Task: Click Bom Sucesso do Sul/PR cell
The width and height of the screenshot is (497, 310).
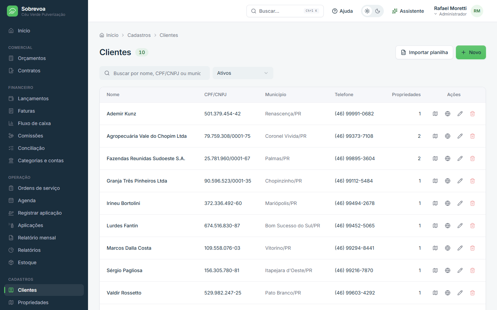Action: 293,226
